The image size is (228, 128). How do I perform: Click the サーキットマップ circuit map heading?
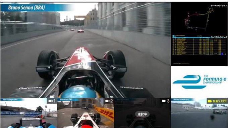coord(219,6)
